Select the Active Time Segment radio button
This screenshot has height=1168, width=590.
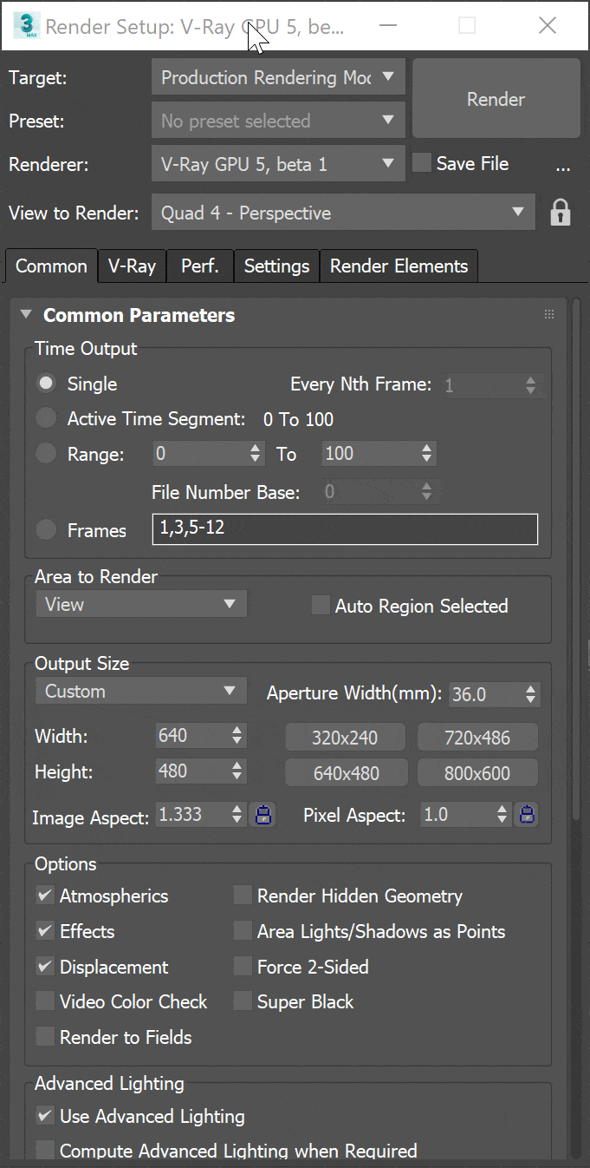click(x=47, y=419)
